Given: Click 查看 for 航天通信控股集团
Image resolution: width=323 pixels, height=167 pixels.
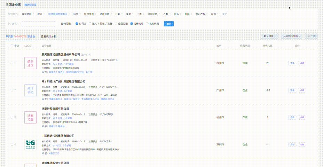Looking at the screenshot, I should point(292,63).
